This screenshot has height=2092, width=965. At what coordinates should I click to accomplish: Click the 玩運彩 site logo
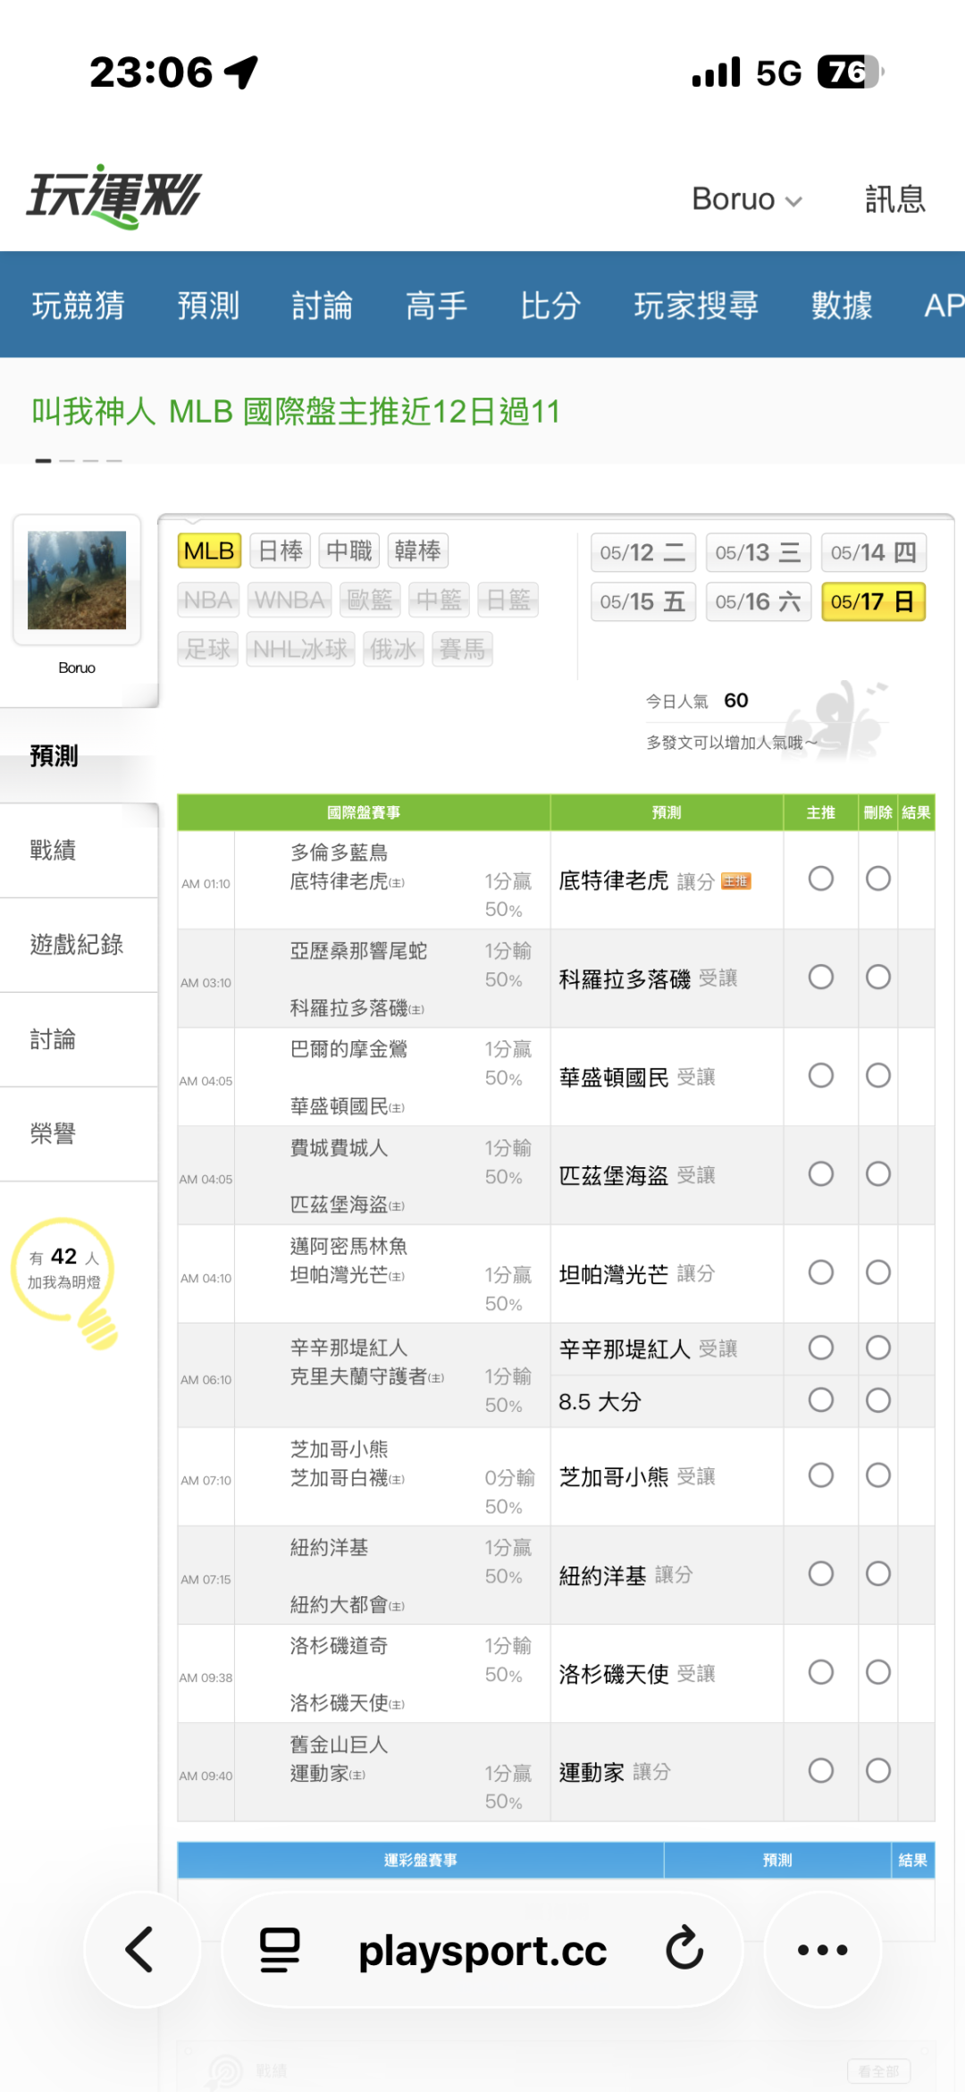(113, 197)
